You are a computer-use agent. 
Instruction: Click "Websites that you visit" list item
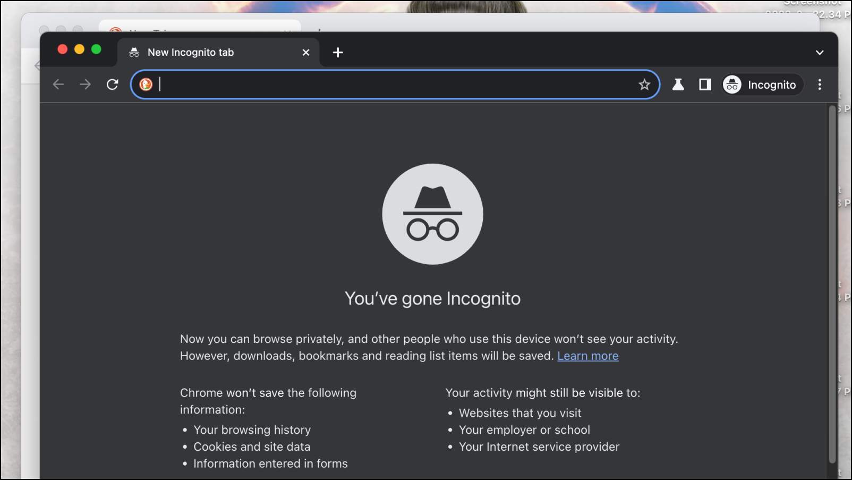[520, 413]
